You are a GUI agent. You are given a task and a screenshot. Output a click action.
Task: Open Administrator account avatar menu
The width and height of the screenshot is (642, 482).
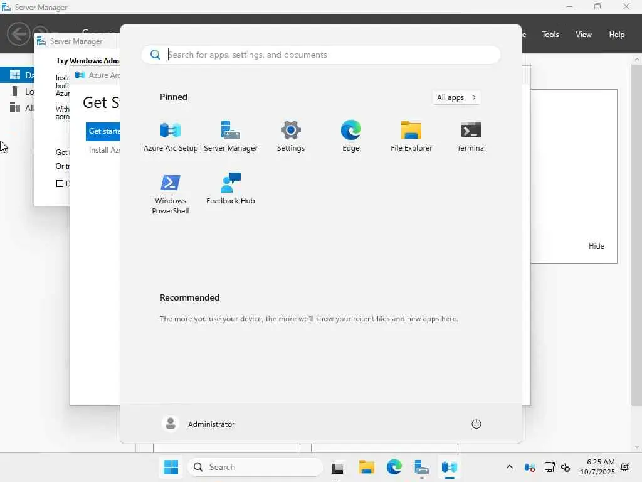[171, 424]
